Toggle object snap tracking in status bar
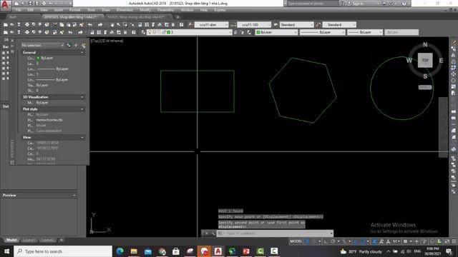Screen dimensions: 458x257 355,241
